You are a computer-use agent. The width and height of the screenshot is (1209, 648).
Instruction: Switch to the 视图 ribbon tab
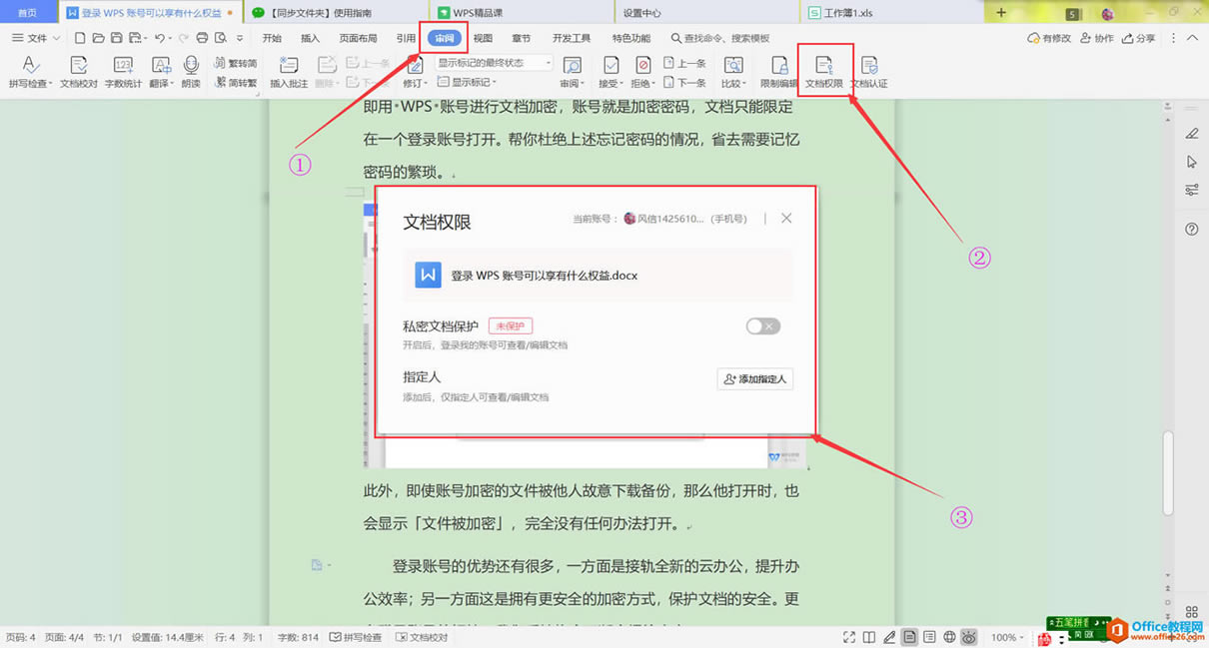click(x=483, y=38)
